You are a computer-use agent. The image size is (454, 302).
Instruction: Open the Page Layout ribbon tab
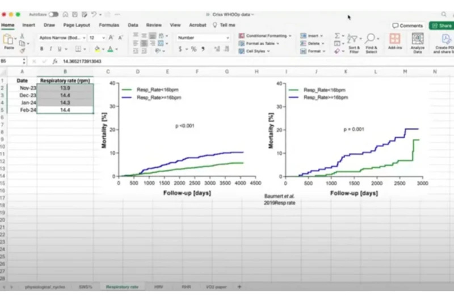click(77, 25)
